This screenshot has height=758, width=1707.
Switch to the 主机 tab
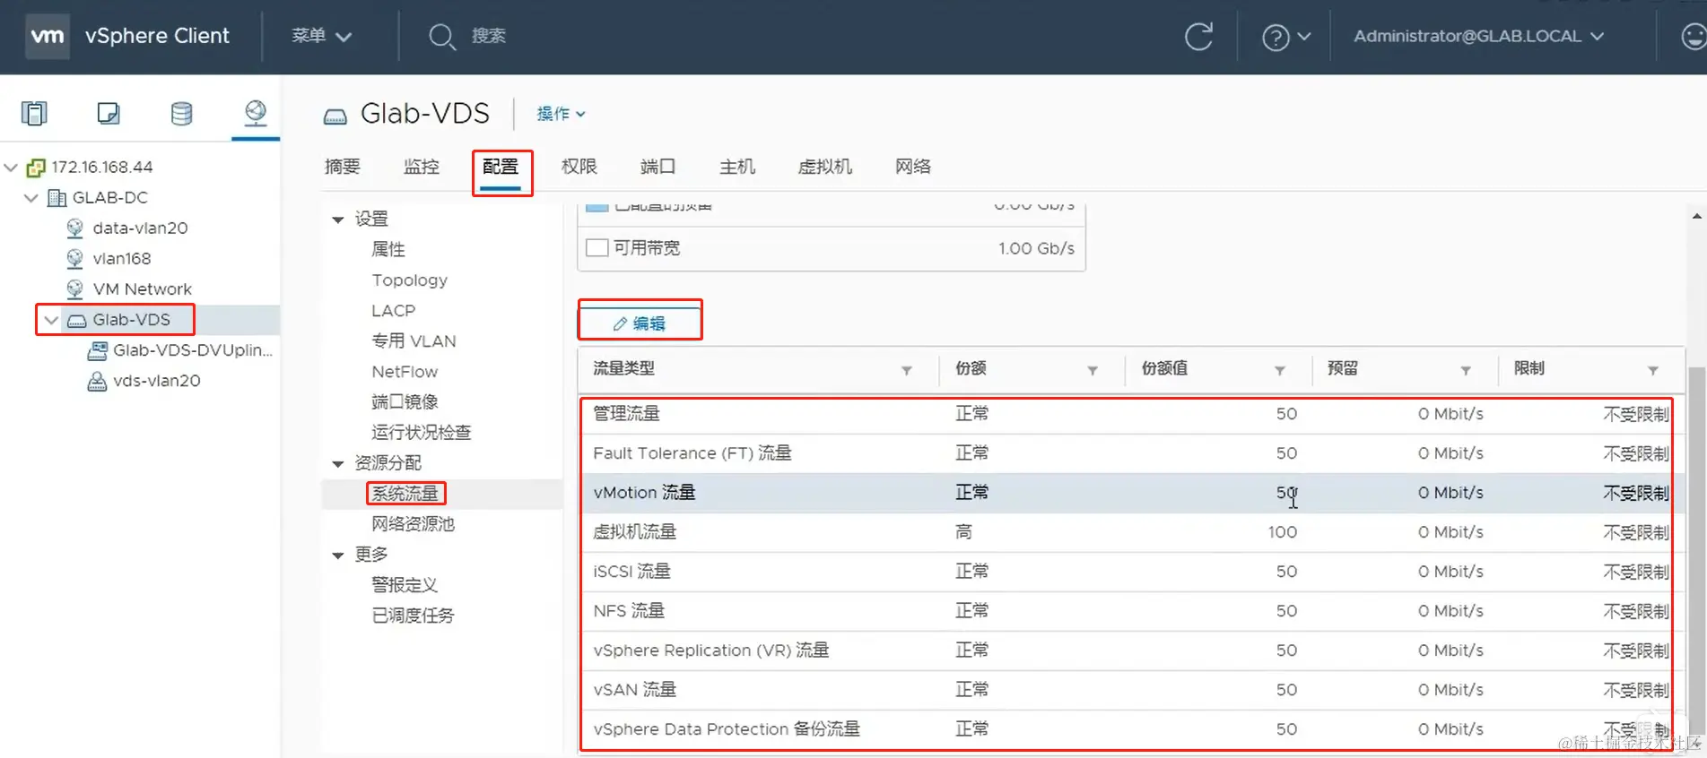[737, 167]
